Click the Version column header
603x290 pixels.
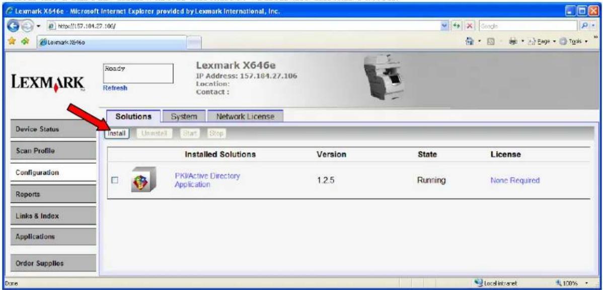[x=332, y=155]
